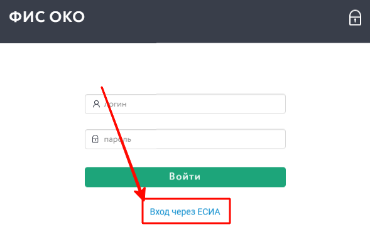
Task: Submit the form with the Войти button
Action: tap(185, 177)
